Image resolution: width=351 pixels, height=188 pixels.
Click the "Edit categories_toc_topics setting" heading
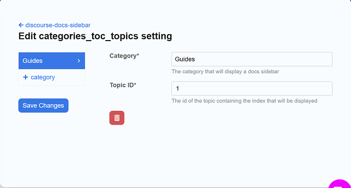[95, 36]
